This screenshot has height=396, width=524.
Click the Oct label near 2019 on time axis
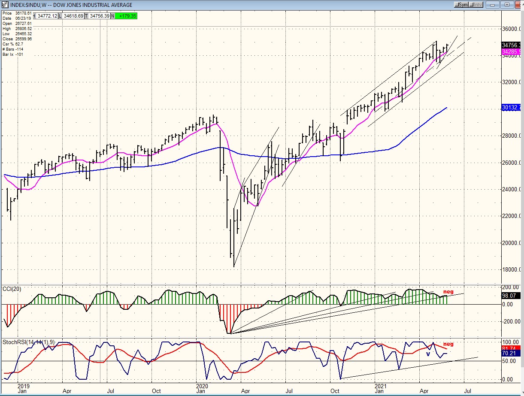tap(156, 391)
